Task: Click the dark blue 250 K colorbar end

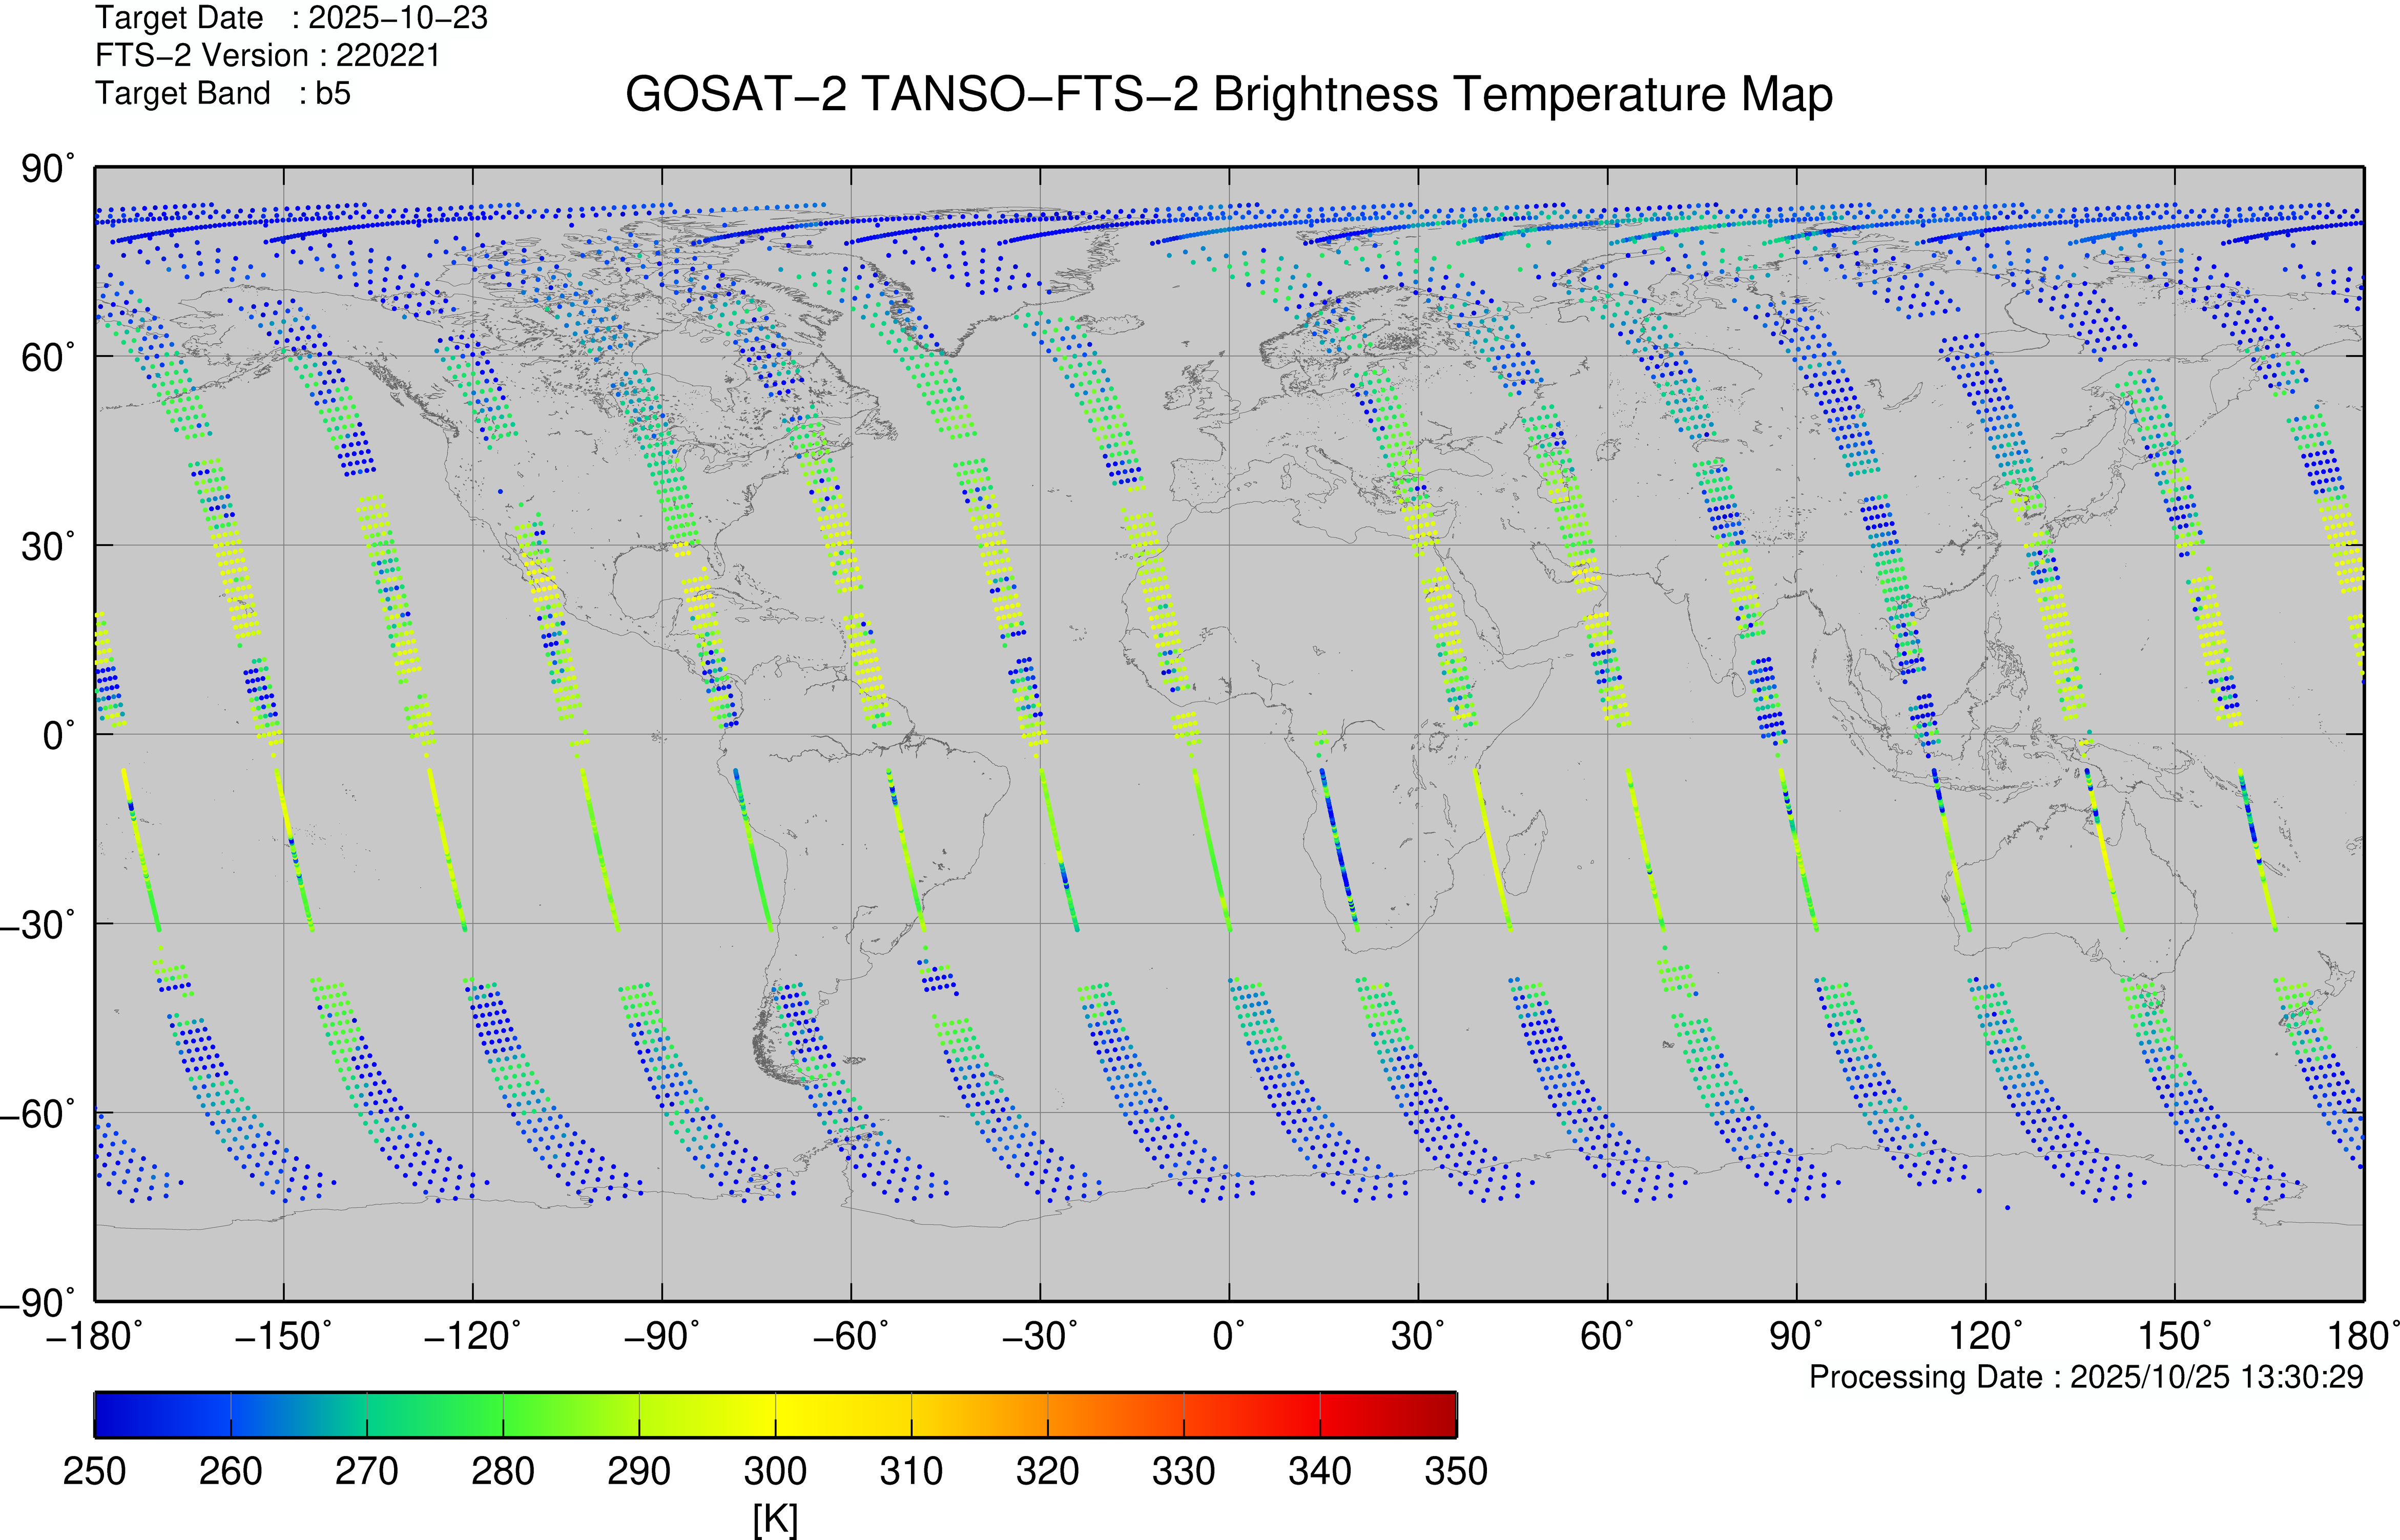Action: pyautogui.click(x=105, y=1414)
